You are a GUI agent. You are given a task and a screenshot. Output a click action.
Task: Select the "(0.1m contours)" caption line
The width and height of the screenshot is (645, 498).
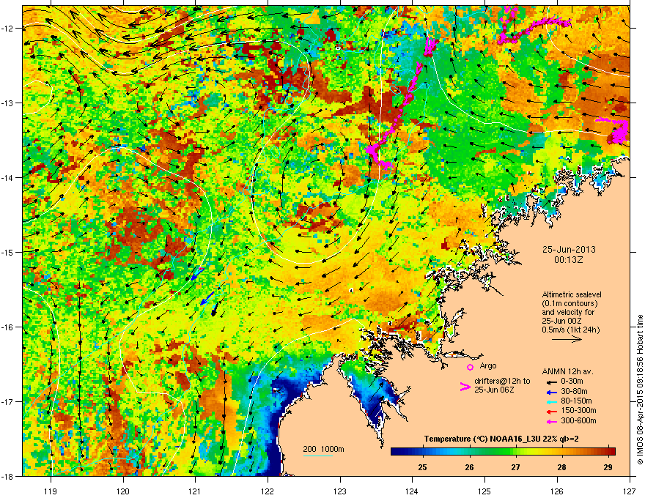(x=570, y=304)
